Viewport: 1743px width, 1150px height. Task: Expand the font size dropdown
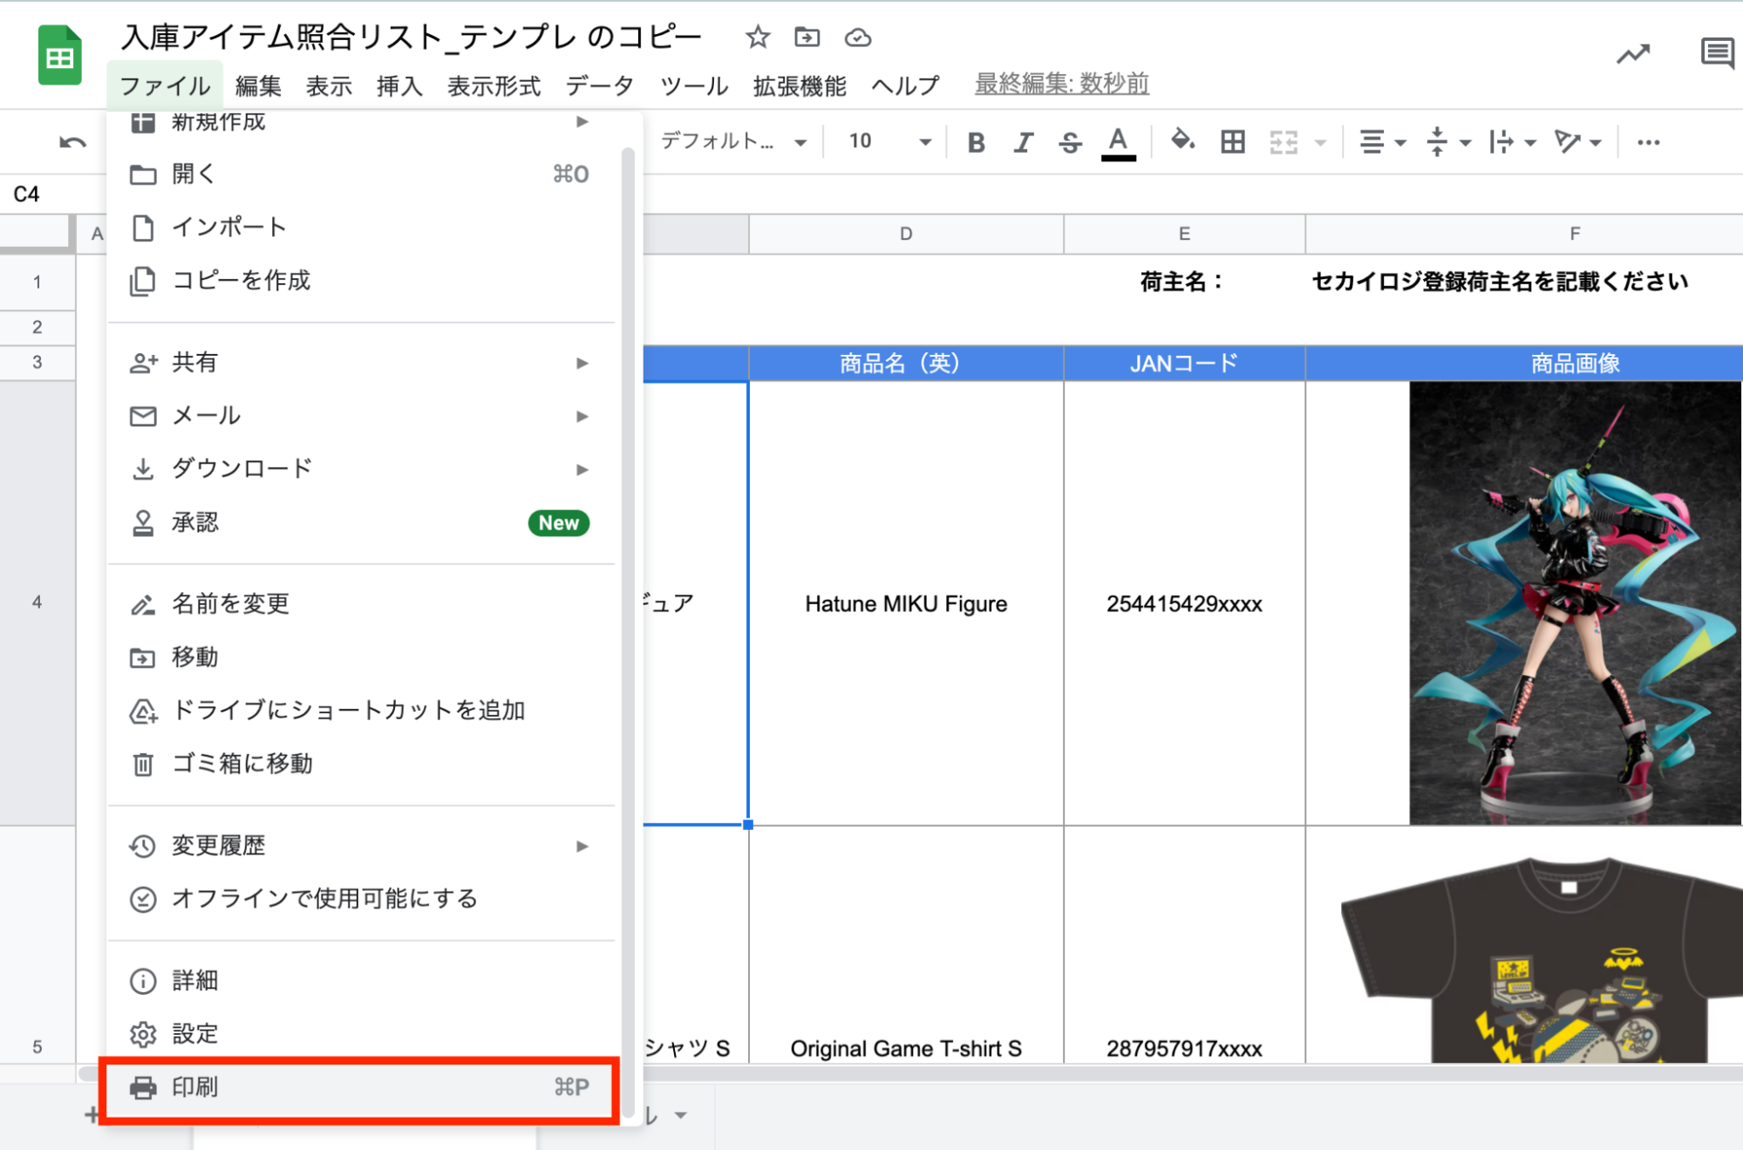(x=925, y=142)
